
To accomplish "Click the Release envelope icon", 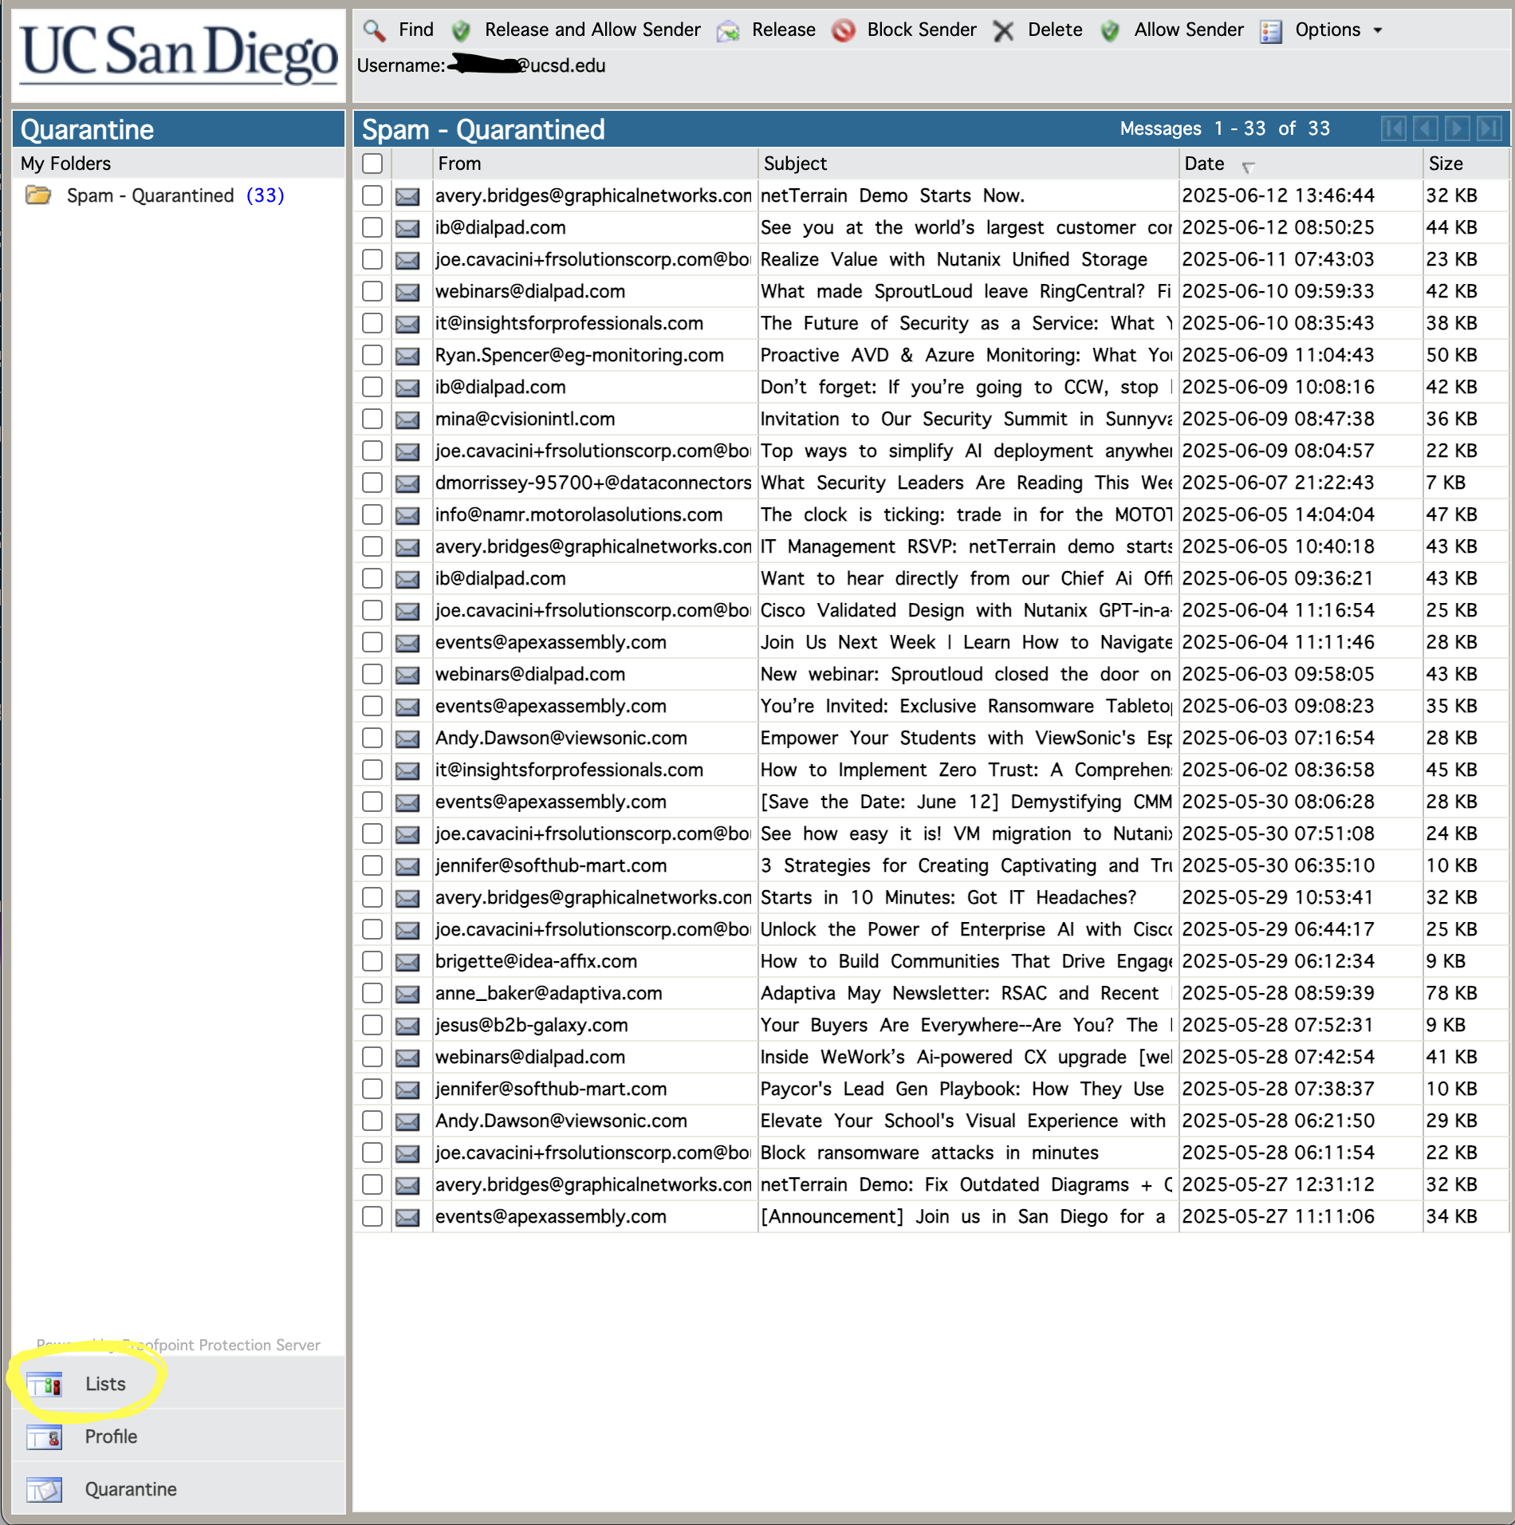I will 728,31.
